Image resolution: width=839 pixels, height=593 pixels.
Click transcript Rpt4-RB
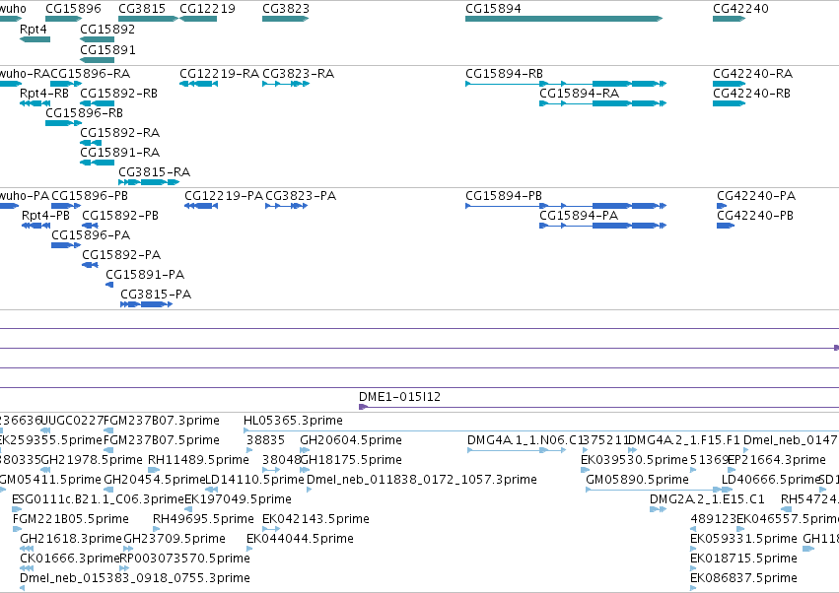[35, 103]
